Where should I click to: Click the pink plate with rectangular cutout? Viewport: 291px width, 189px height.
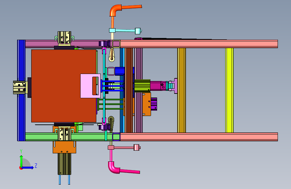[86, 86]
